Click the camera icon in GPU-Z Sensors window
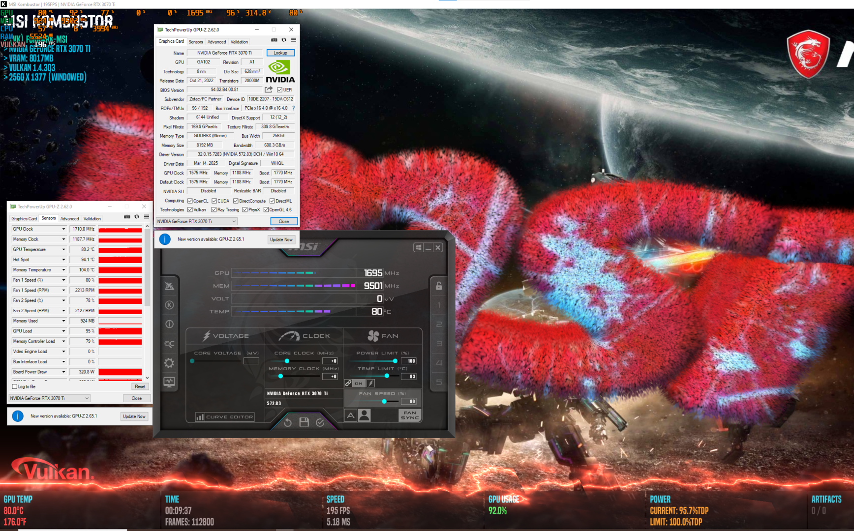Viewport: 854px width, 531px height. click(x=127, y=217)
